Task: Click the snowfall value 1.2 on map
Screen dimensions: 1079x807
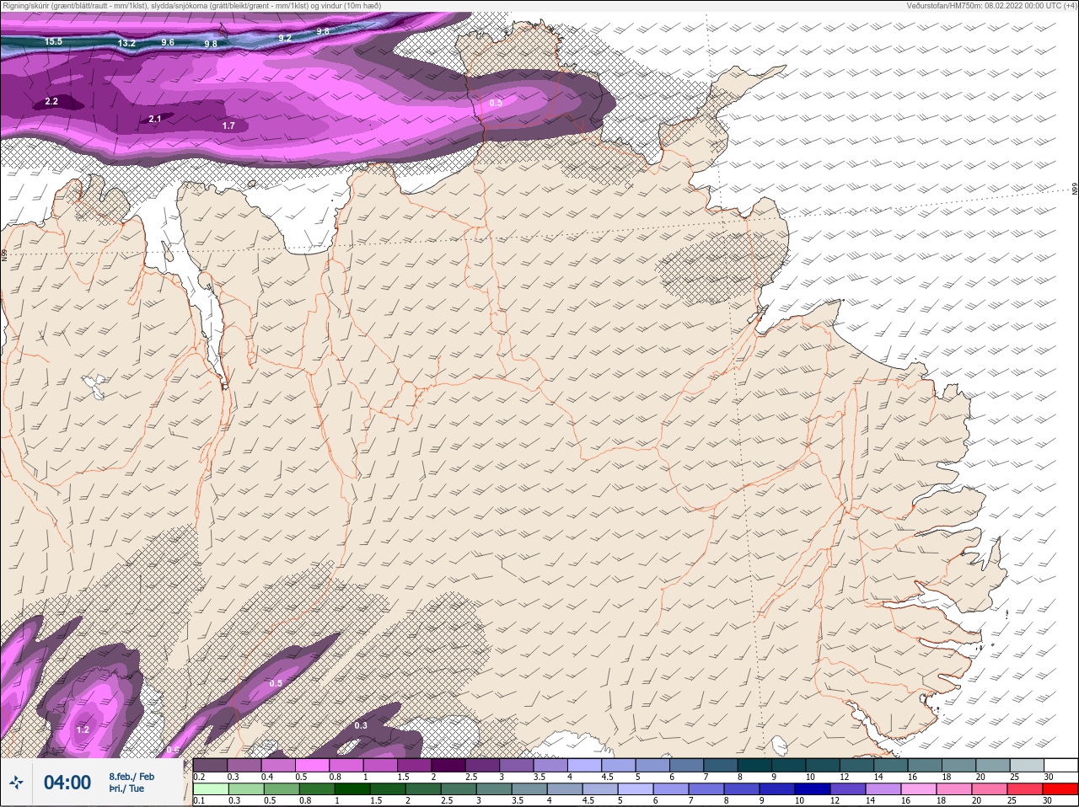Action: click(x=83, y=730)
